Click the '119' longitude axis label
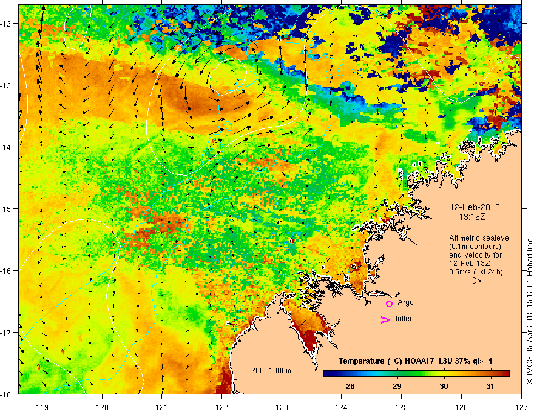Viewport: 534px width, 412px height. click(x=42, y=407)
